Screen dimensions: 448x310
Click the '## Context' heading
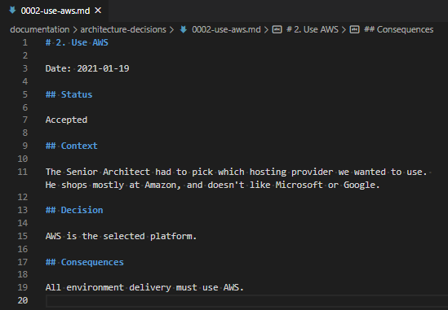coord(72,146)
